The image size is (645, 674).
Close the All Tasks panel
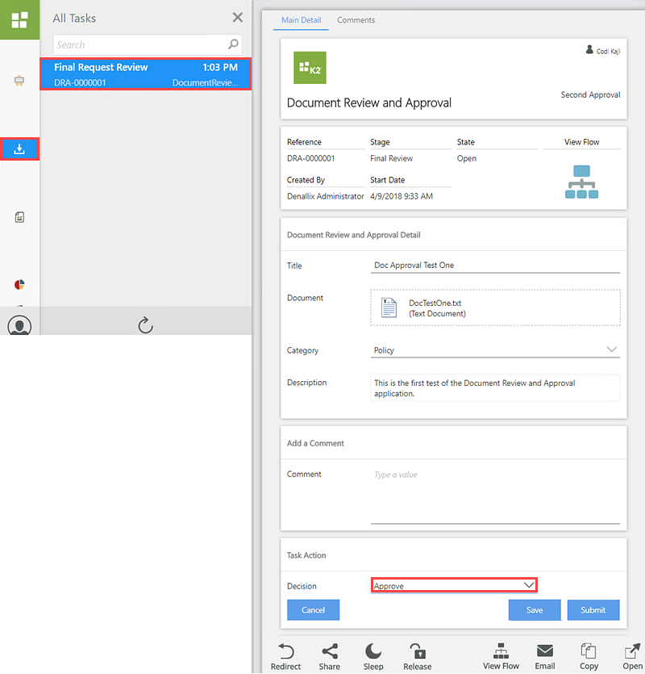[x=237, y=18]
